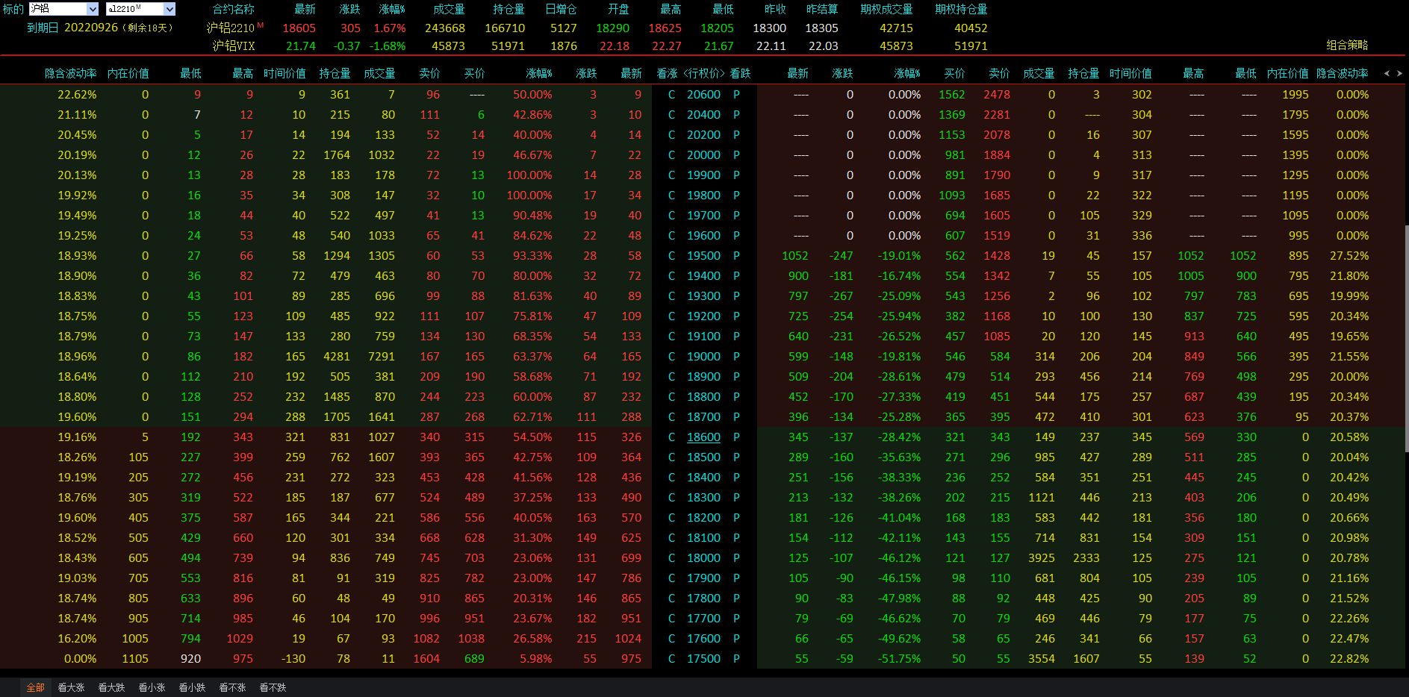Click the 沪铝2210 contract name

(x=231, y=28)
